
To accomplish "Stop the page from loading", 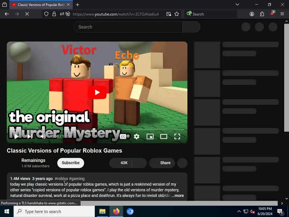I will pos(27,14).
